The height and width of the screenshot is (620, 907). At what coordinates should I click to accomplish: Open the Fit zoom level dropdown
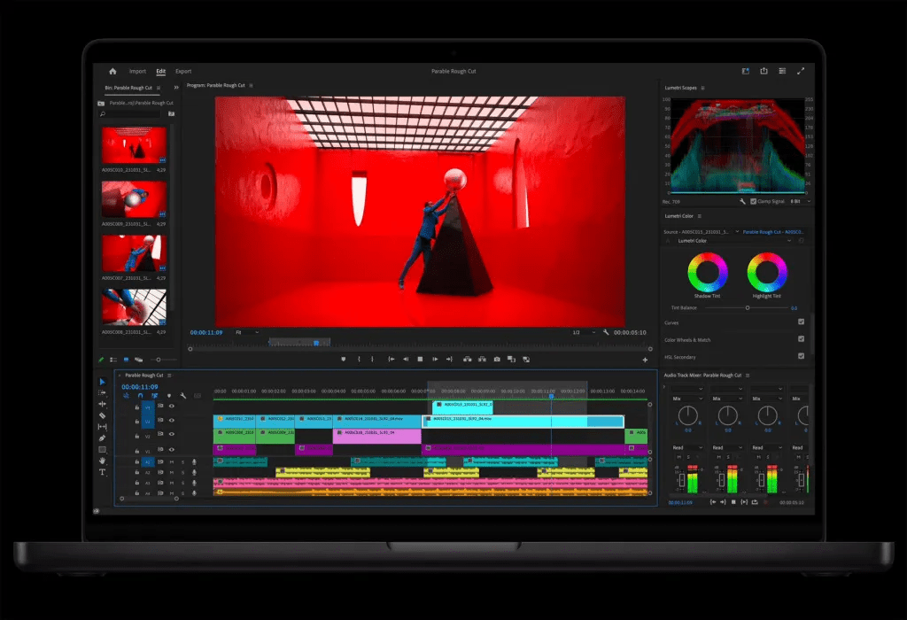tap(247, 332)
